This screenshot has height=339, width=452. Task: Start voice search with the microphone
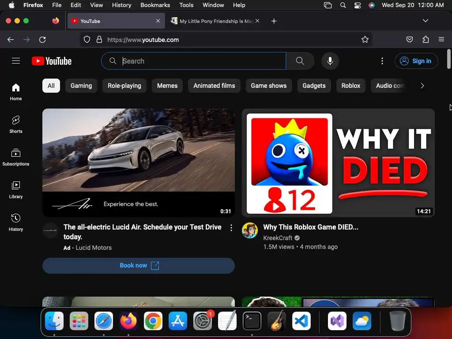pyautogui.click(x=330, y=61)
